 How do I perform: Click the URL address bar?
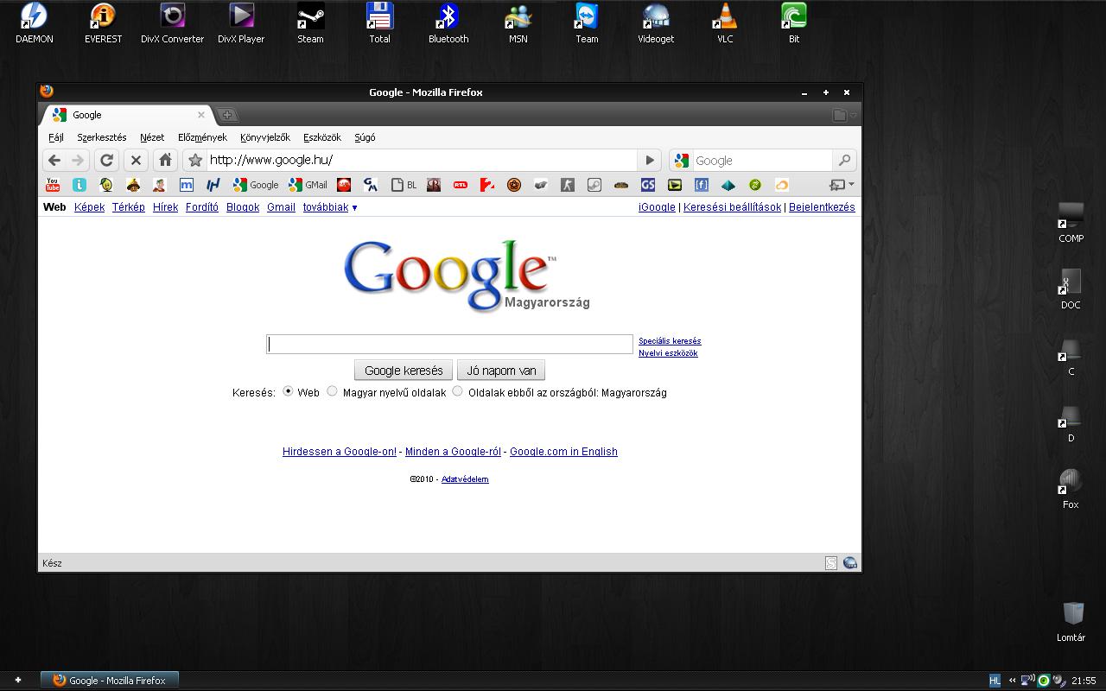422,160
